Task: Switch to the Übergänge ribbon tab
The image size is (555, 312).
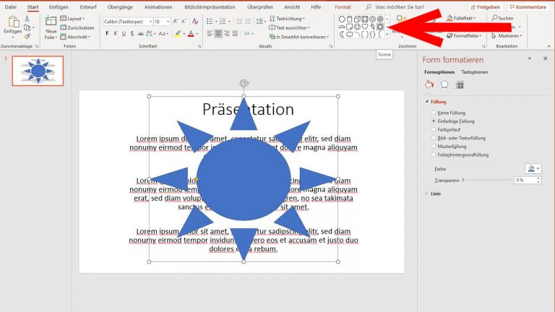Action: (x=120, y=6)
